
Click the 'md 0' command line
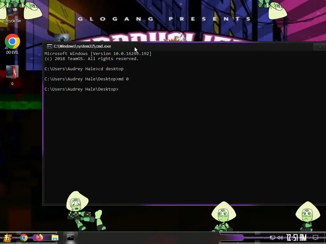(87, 79)
